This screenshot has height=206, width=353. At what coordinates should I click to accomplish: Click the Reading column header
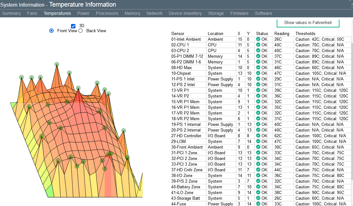pos(281,33)
